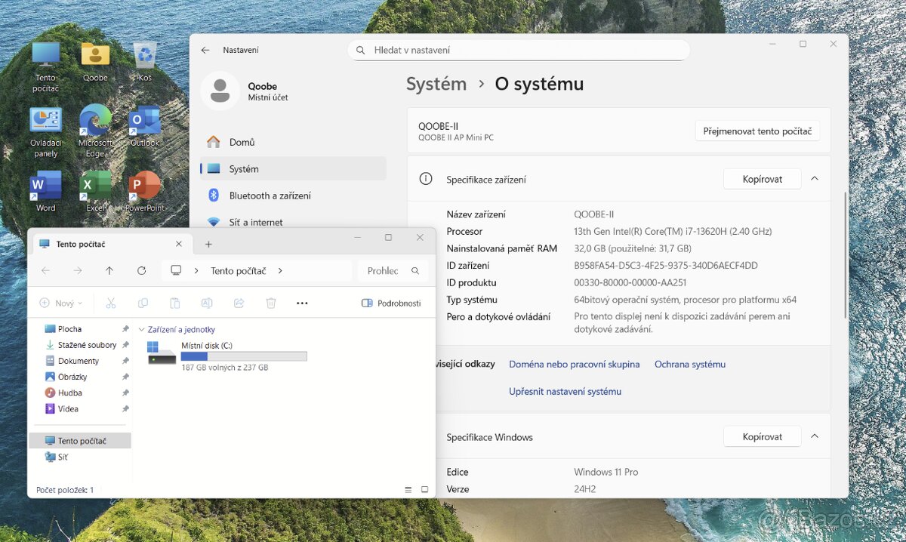Click the Cut scissors icon in Explorer toolbar
Image resolution: width=906 pixels, height=542 pixels.
[111, 303]
